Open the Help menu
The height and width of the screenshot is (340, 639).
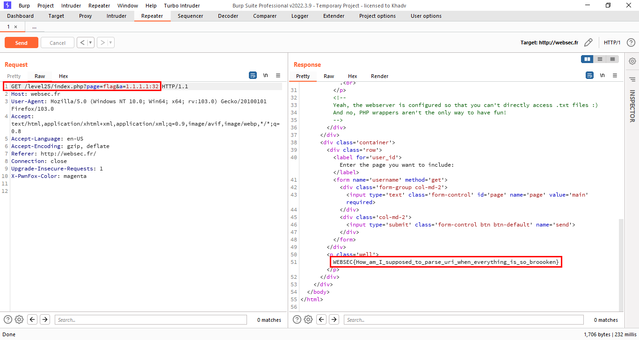pyautogui.click(x=151, y=6)
